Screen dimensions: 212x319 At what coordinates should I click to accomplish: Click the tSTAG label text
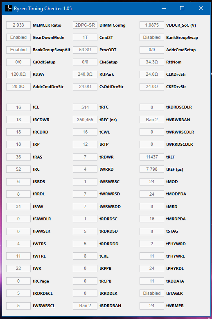tap(172, 231)
